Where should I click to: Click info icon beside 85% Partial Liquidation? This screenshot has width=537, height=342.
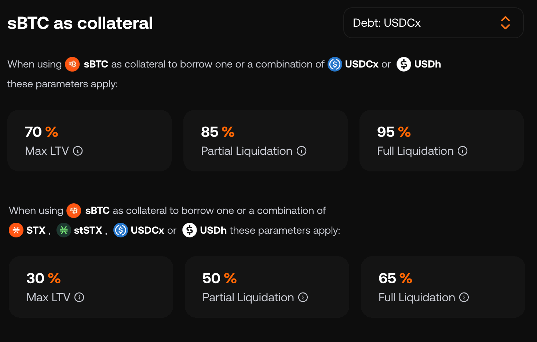[302, 151]
